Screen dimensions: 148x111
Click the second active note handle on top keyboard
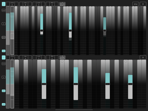[x=70, y=31]
